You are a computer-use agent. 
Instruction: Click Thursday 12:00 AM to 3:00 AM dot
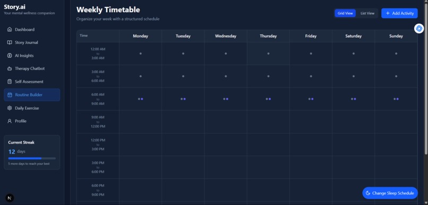coord(268,54)
